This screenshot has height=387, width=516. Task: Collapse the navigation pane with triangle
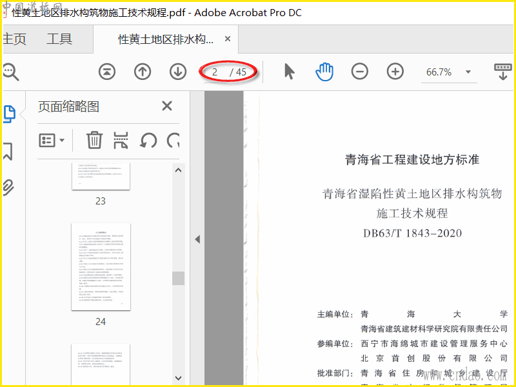click(x=197, y=239)
